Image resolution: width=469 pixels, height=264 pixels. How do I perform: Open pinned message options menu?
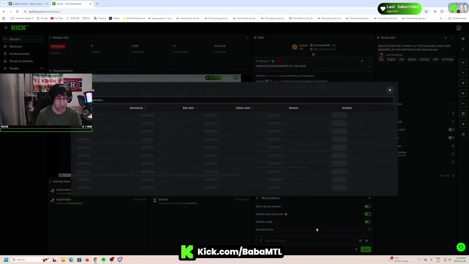(369, 61)
